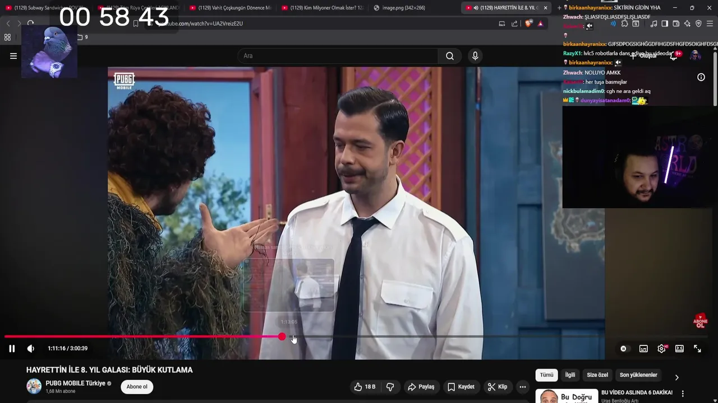
Task: Click the red progress bar scrubber
Action: [x=282, y=336]
